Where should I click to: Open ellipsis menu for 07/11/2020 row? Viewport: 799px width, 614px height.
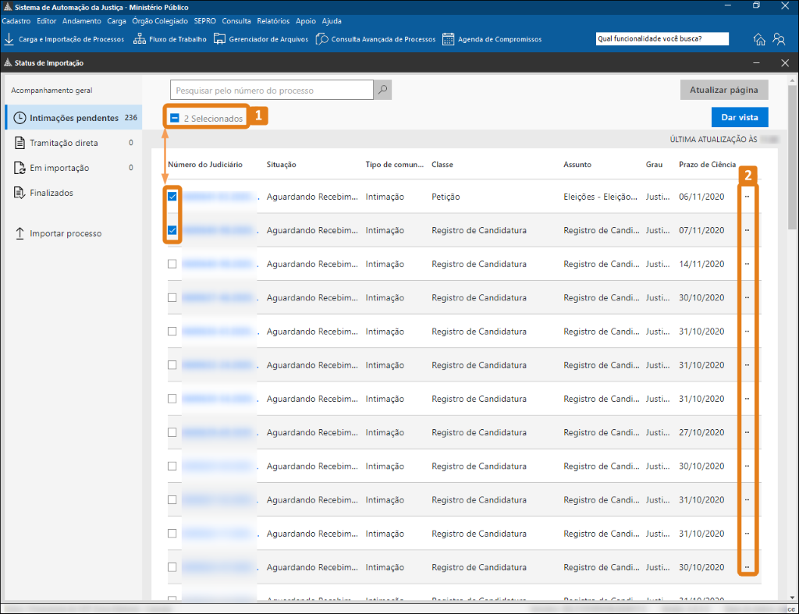pos(747,230)
